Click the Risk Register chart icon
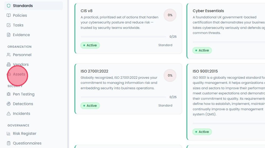Screen dimensions: 265x148 pyautogui.click(x=9, y=133)
